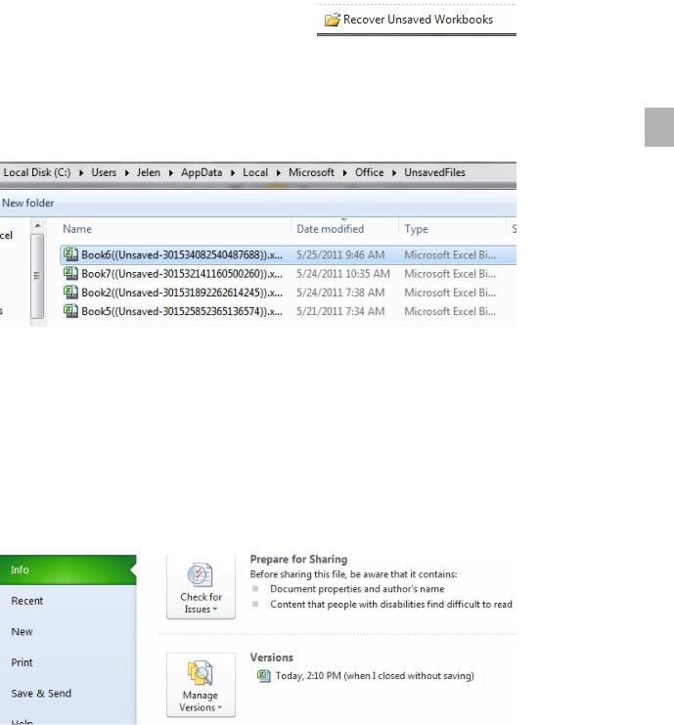Expand breadcrumb arrow after AppData

coord(233,173)
